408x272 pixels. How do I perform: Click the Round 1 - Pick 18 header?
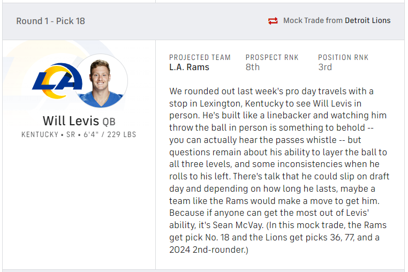pyautogui.click(x=50, y=21)
